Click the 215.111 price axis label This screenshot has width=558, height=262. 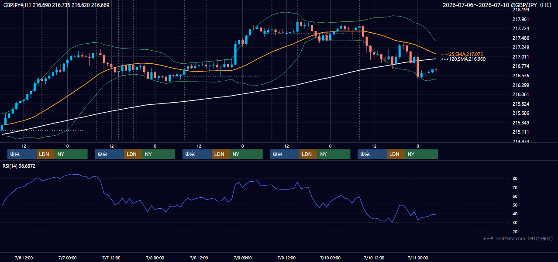coord(521,132)
